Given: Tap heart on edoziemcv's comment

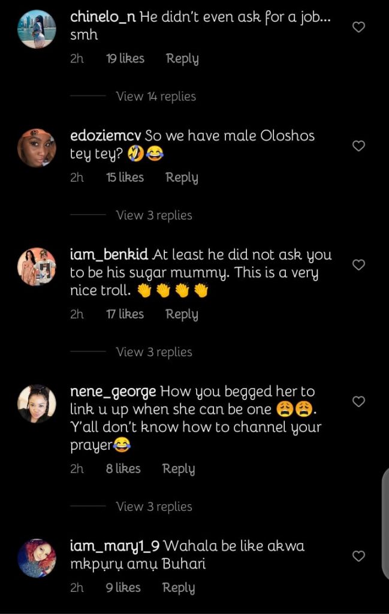Looking at the screenshot, I should 358,146.
